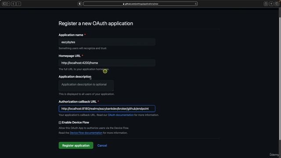Image resolution: width=281 pixels, height=158 pixels.
Task: Click the Application description text area
Action: coord(86,86)
